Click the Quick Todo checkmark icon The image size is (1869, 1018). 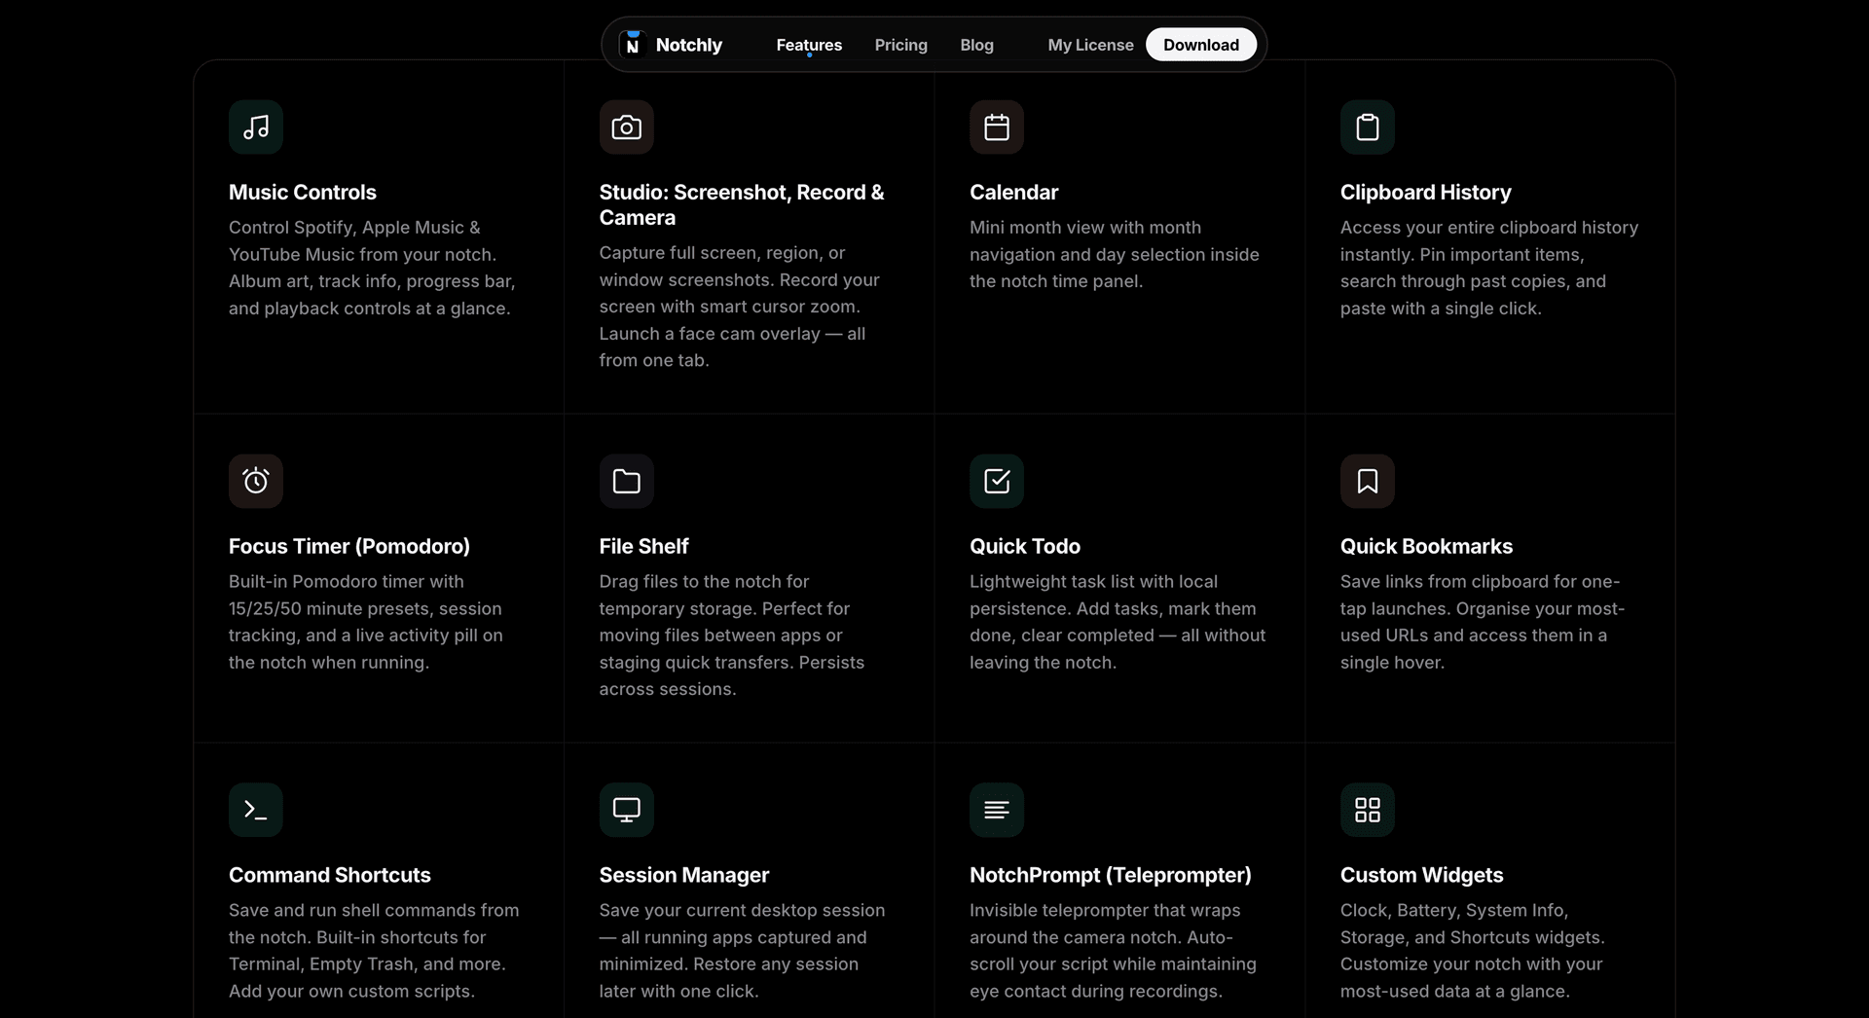[x=997, y=481]
